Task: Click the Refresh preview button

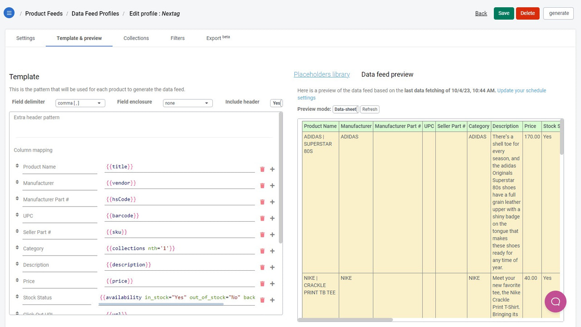Action: click(370, 109)
